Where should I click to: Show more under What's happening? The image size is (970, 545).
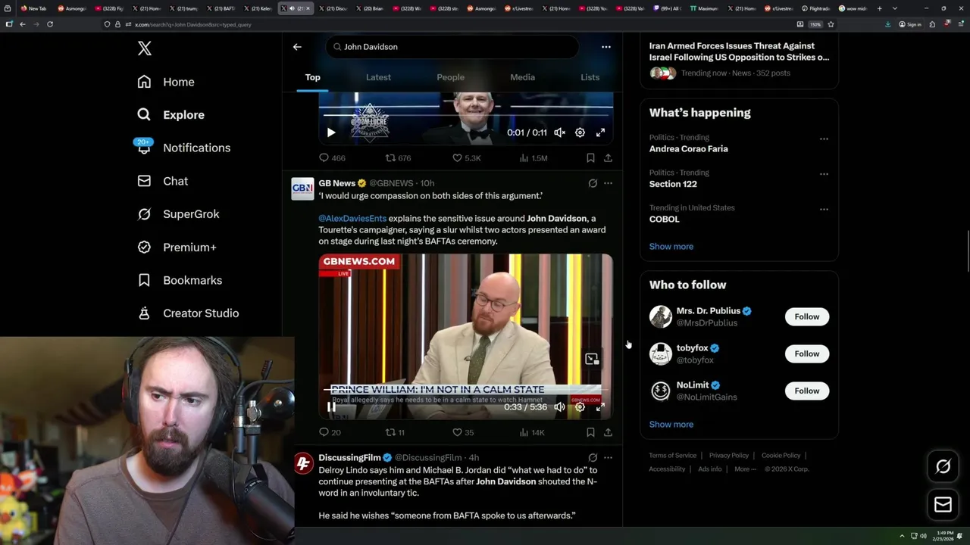click(x=671, y=247)
